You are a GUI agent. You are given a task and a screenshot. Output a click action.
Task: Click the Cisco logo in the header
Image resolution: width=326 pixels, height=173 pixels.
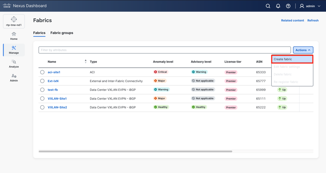point(7,6)
